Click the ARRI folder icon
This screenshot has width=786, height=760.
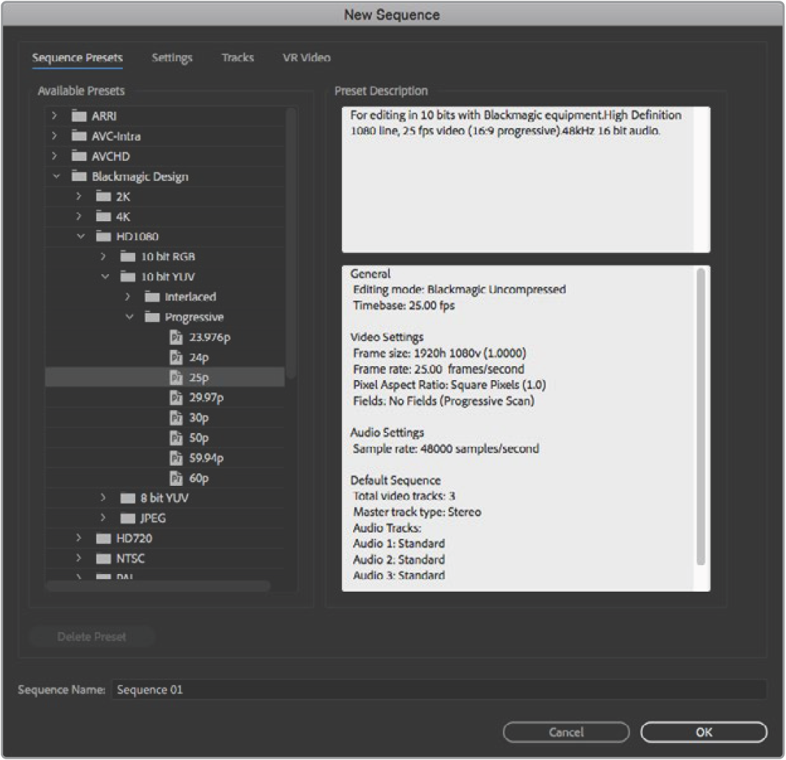click(x=79, y=116)
